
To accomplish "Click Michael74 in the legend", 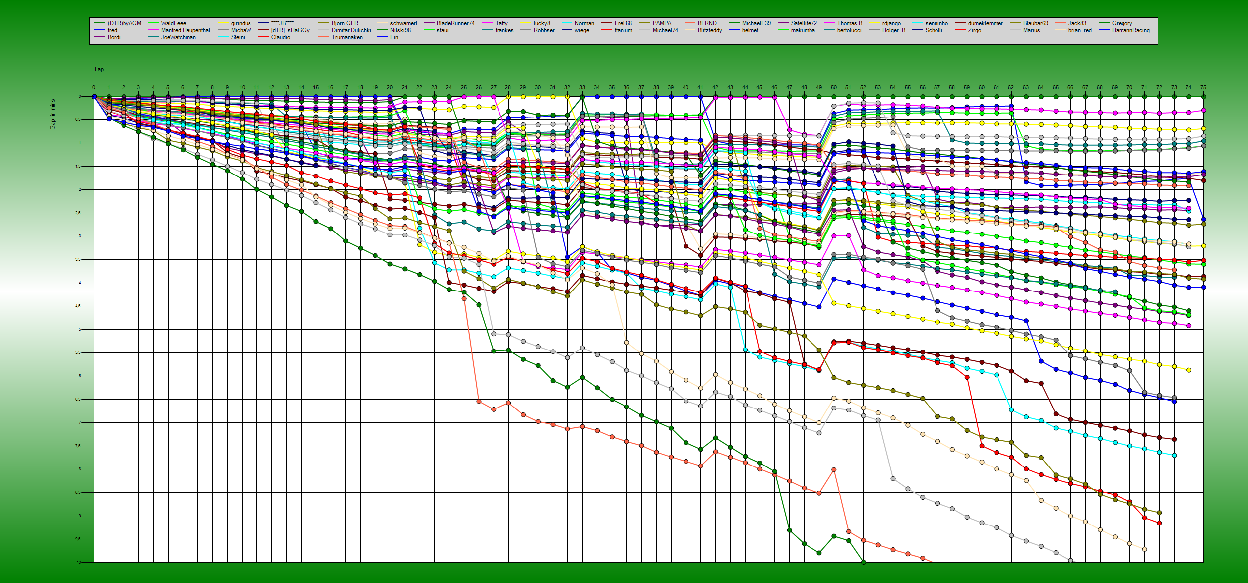I will [665, 30].
